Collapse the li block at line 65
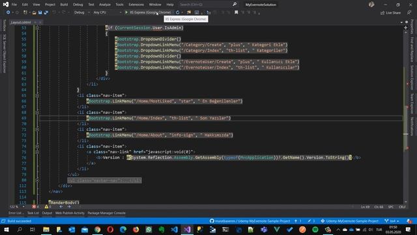The image size is (417, 235). coord(37,95)
